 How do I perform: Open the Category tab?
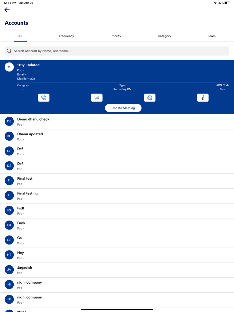164,36
